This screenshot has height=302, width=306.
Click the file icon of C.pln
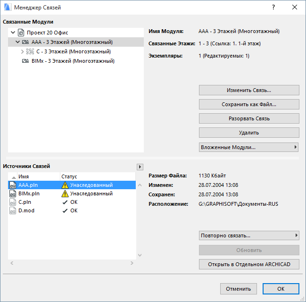pyautogui.click(x=13, y=202)
